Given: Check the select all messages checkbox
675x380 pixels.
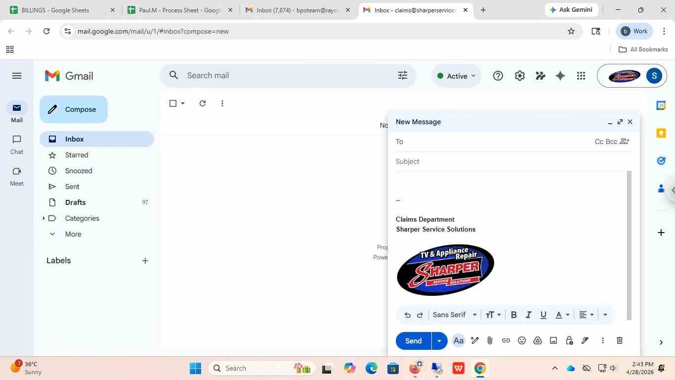Looking at the screenshot, I should 173,103.
